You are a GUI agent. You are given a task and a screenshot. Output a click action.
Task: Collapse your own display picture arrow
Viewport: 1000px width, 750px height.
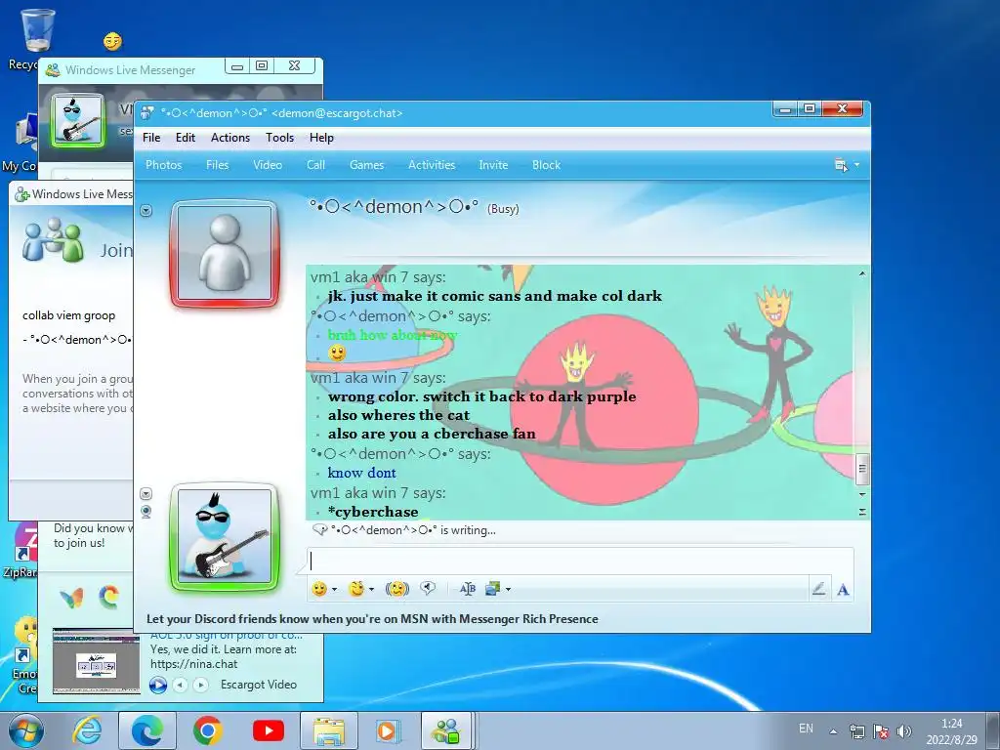click(x=146, y=494)
